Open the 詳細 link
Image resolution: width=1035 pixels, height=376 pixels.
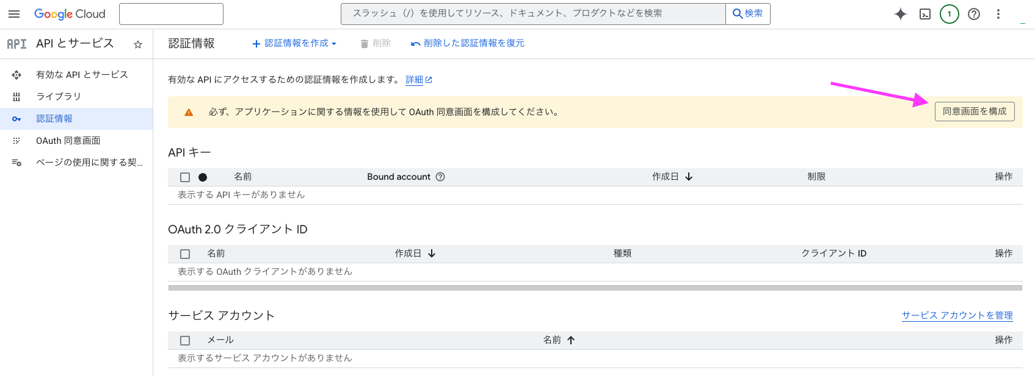[x=414, y=80]
